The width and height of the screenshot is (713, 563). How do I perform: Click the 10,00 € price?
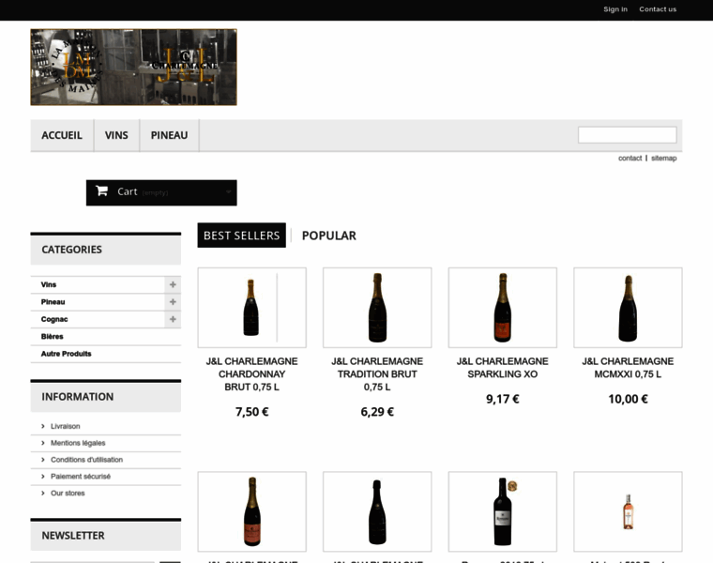click(x=628, y=400)
